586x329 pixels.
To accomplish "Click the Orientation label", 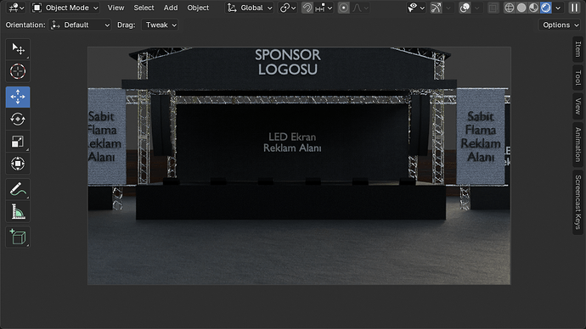I will pyautogui.click(x=25, y=25).
